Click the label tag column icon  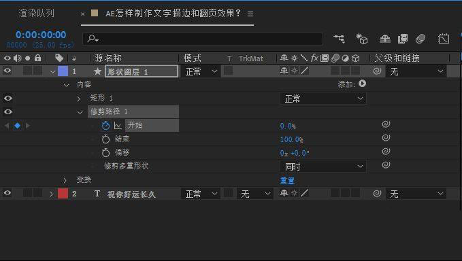[x=59, y=58]
